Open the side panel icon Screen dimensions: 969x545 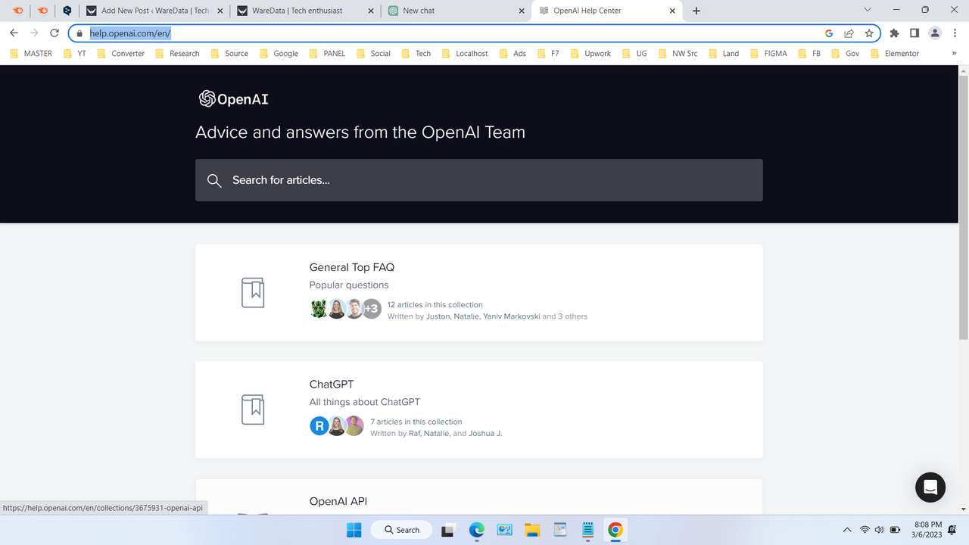(914, 33)
